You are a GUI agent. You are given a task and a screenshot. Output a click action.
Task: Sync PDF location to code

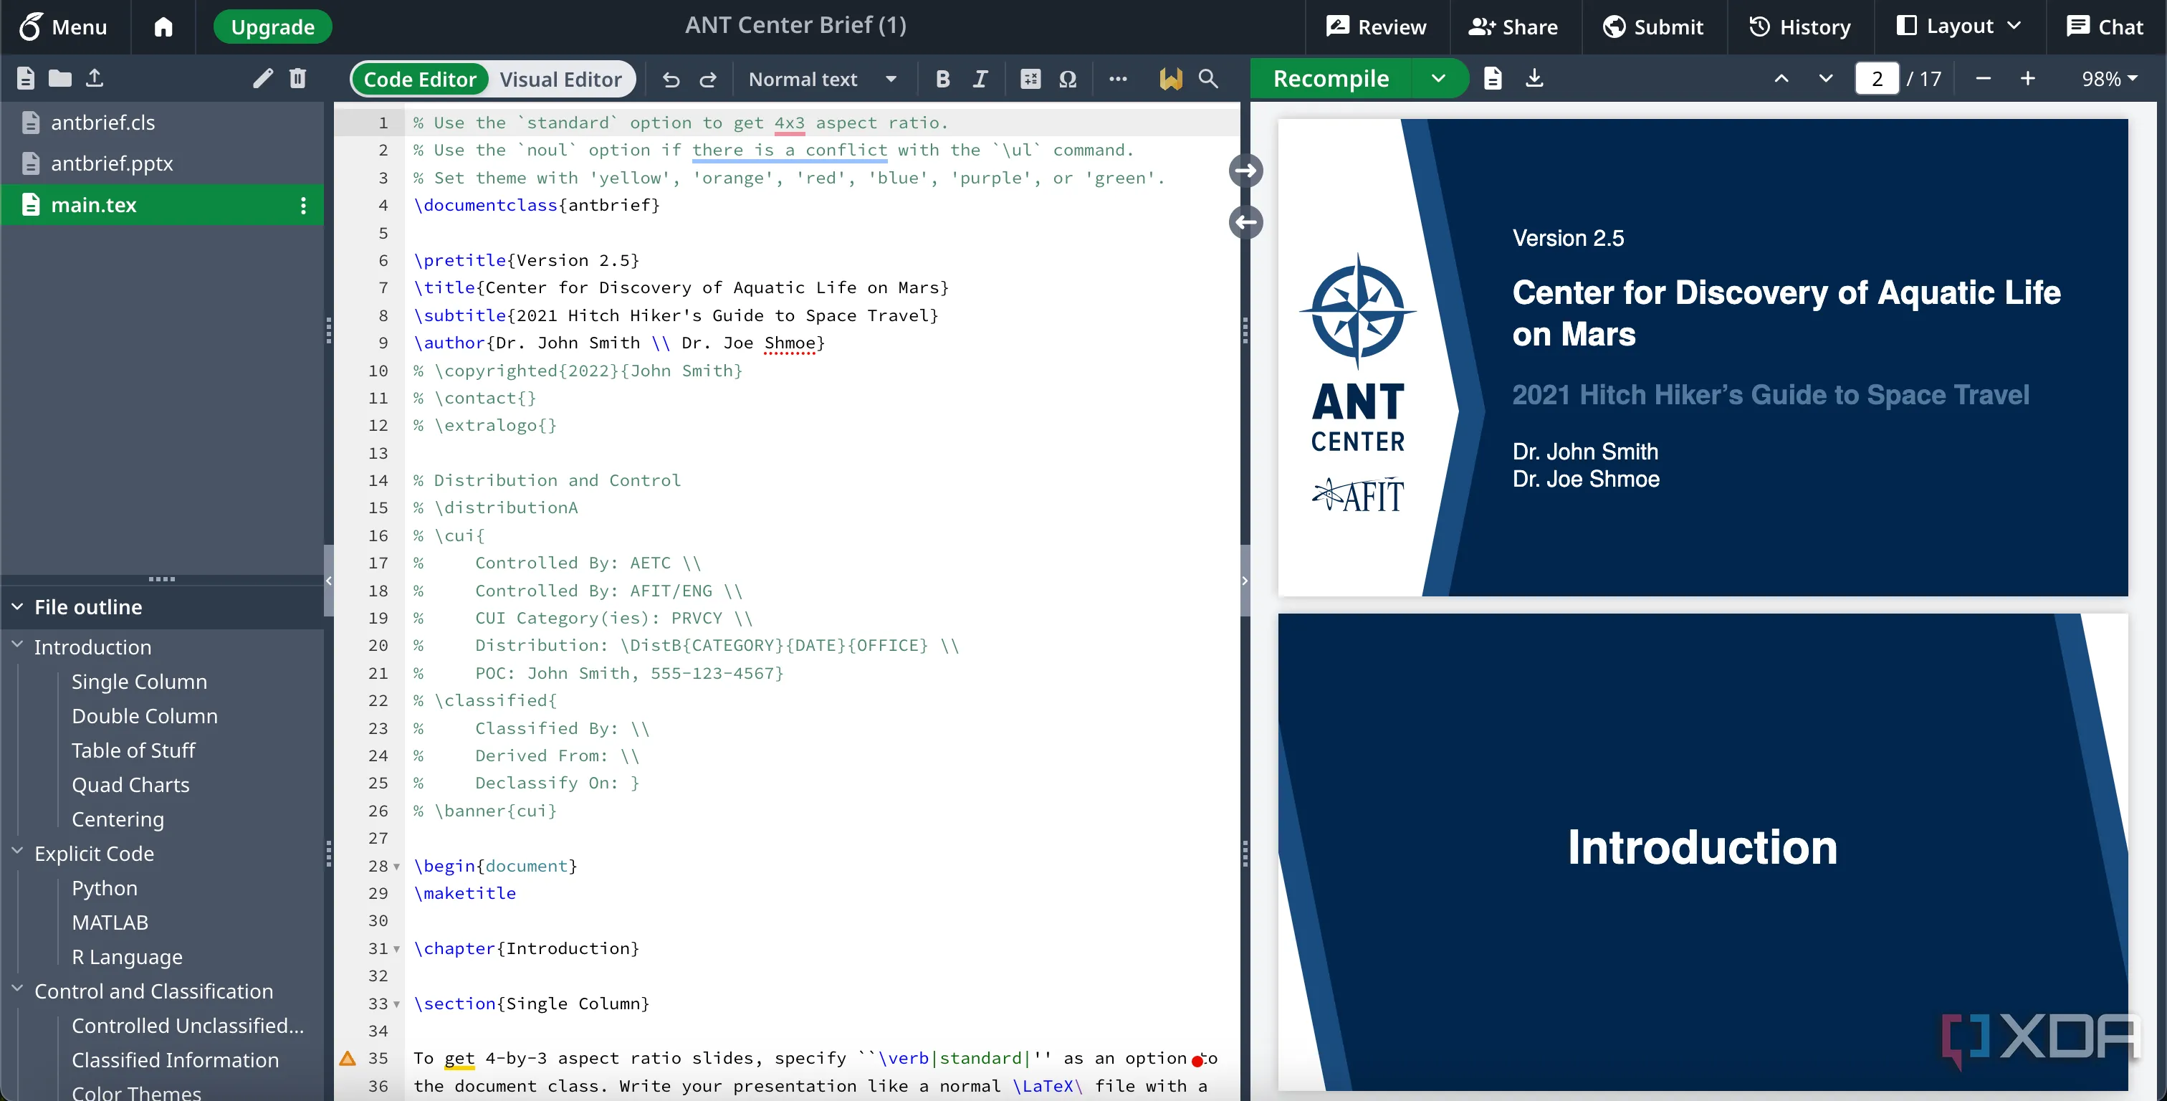click(1246, 222)
